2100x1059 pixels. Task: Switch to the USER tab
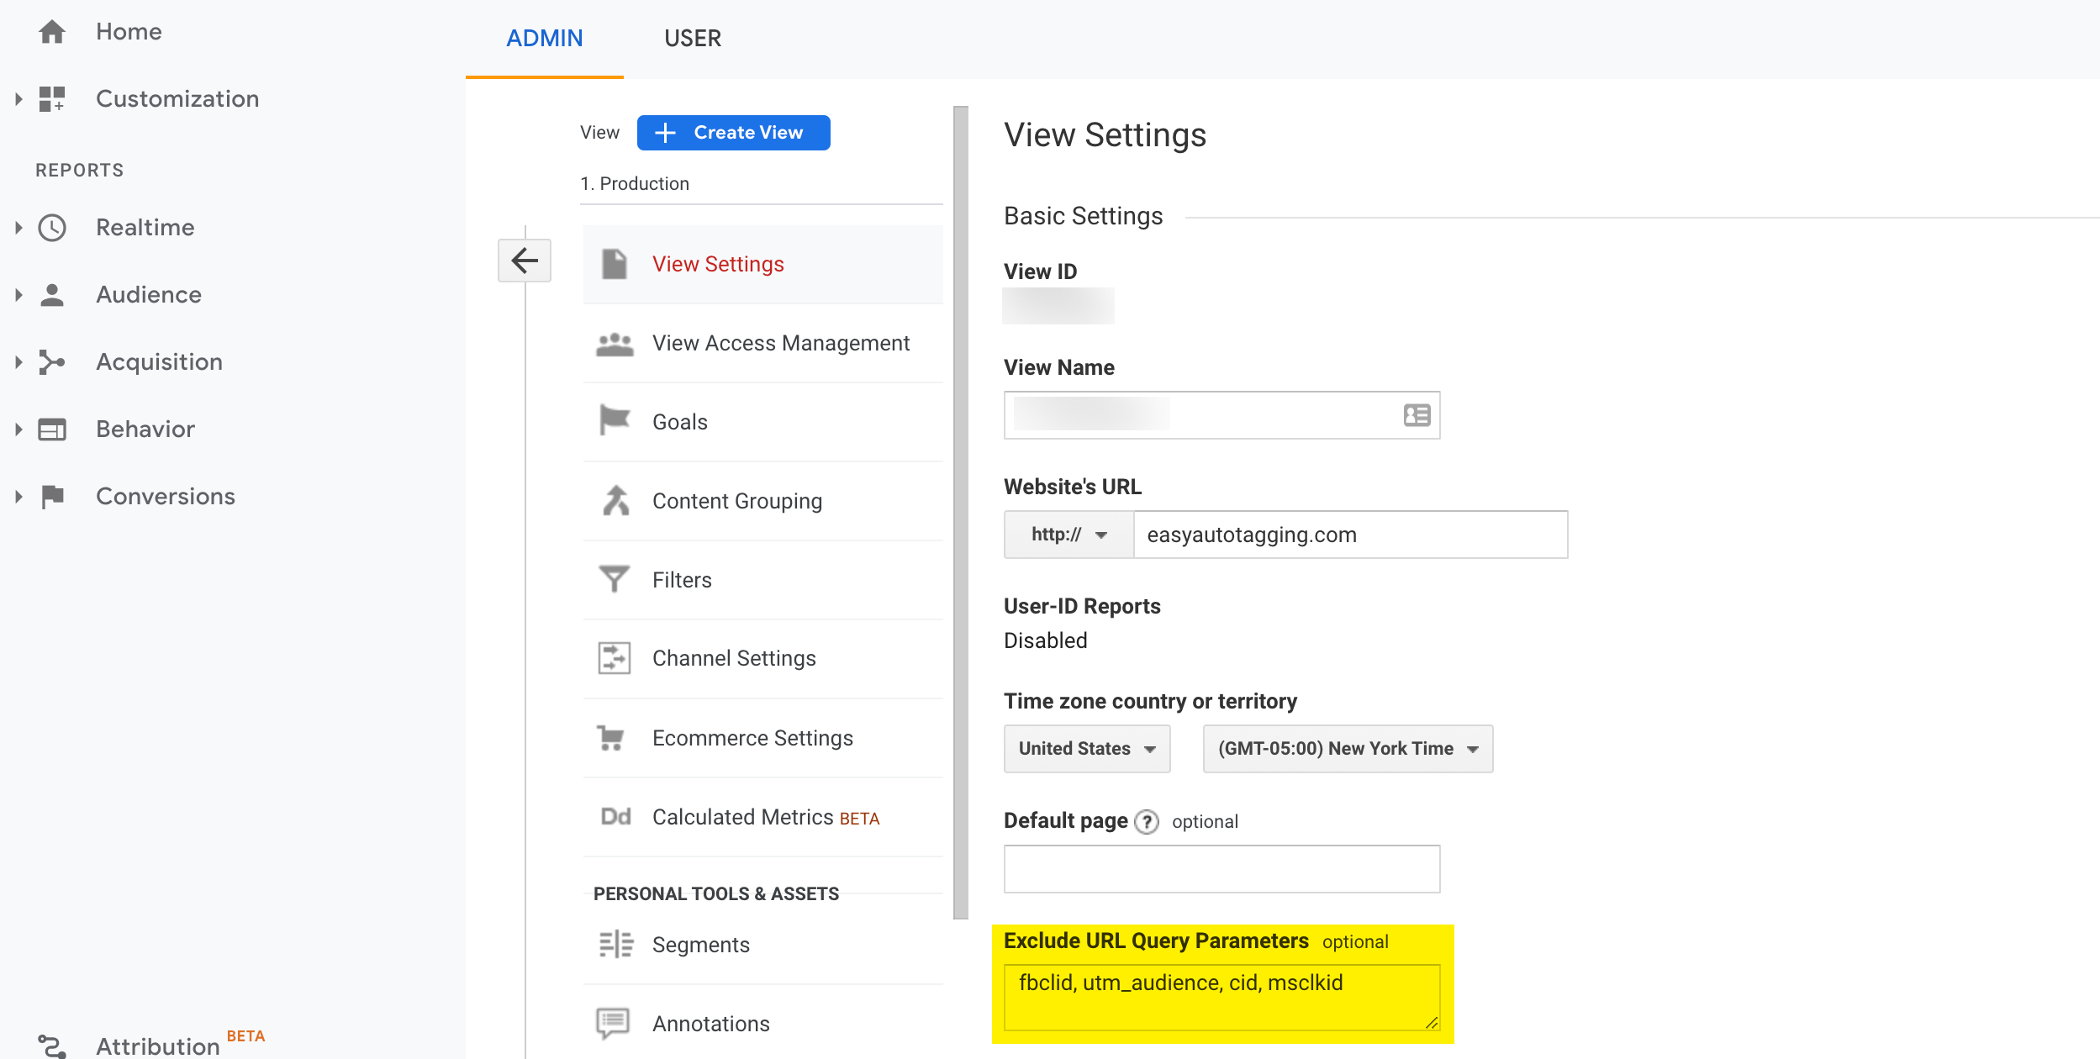click(693, 39)
